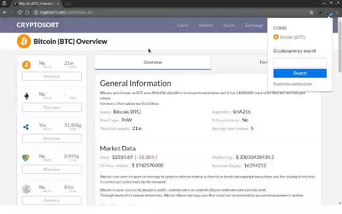Click the Bitcoin icon in the sidebar card

tap(26, 65)
